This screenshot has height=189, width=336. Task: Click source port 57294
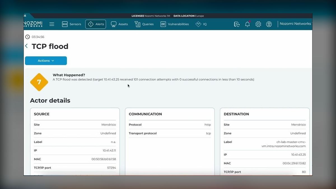click(111, 168)
